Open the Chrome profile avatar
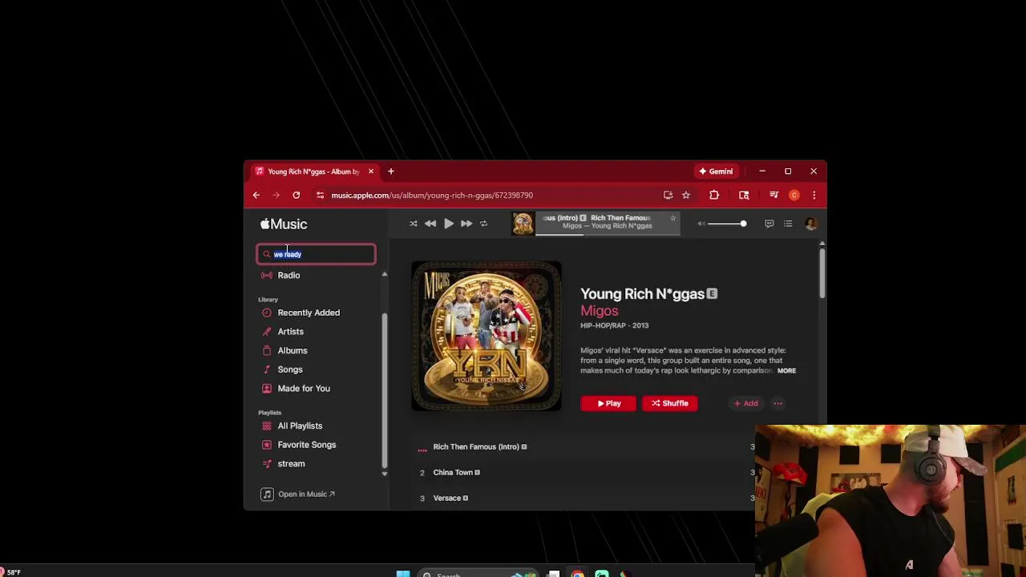Image resolution: width=1026 pixels, height=577 pixels. [x=794, y=195]
